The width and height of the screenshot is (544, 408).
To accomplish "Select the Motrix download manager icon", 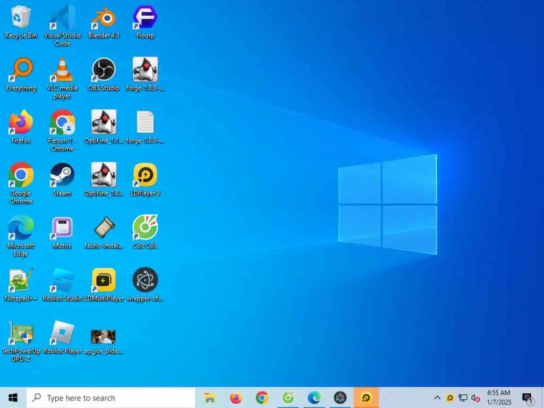I will 63,233.
